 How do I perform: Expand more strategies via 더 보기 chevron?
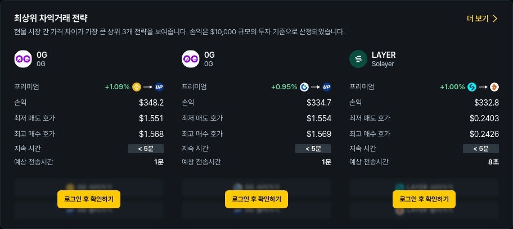click(x=495, y=19)
